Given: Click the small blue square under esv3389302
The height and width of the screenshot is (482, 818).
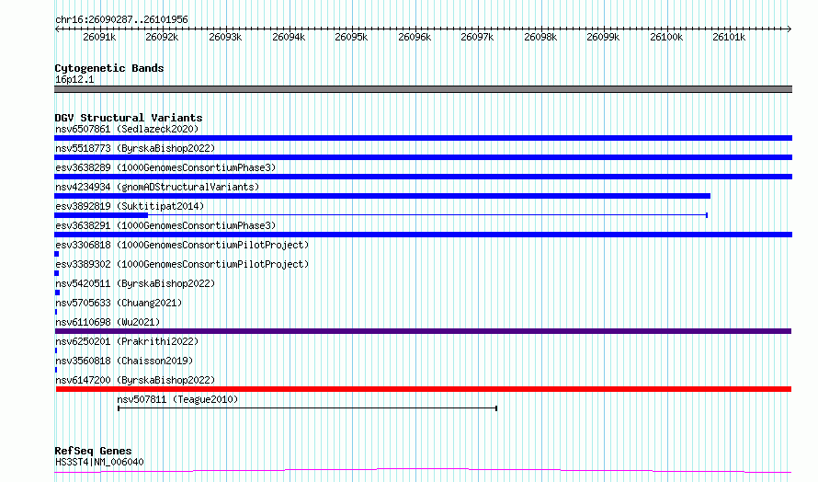Looking at the screenshot, I should click(56, 273).
